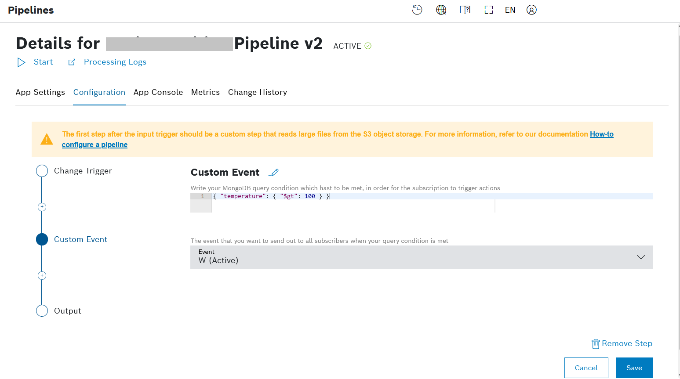Add step below Change Trigger

click(42, 207)
